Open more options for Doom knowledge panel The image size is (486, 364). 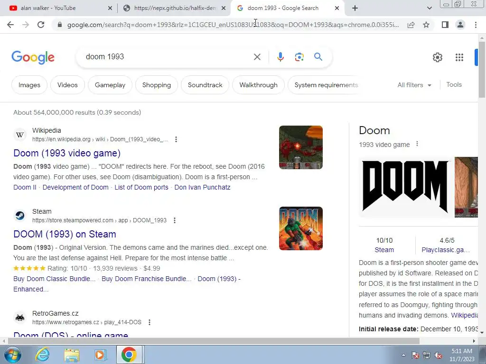(417, 144)
